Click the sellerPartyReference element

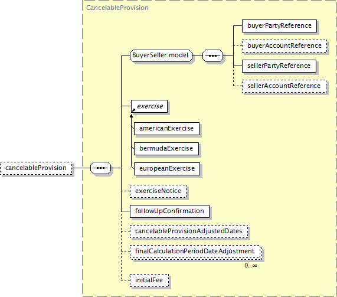point(279,66)
